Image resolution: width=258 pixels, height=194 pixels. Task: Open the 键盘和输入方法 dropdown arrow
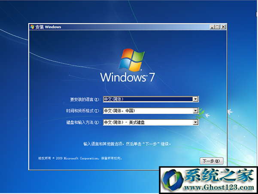195,122
